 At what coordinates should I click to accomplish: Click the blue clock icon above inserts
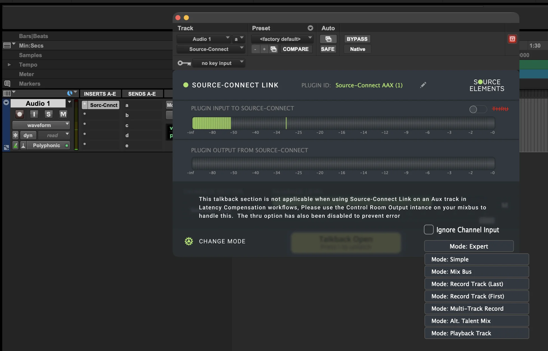pyautogui.click(x=70, y=93)
